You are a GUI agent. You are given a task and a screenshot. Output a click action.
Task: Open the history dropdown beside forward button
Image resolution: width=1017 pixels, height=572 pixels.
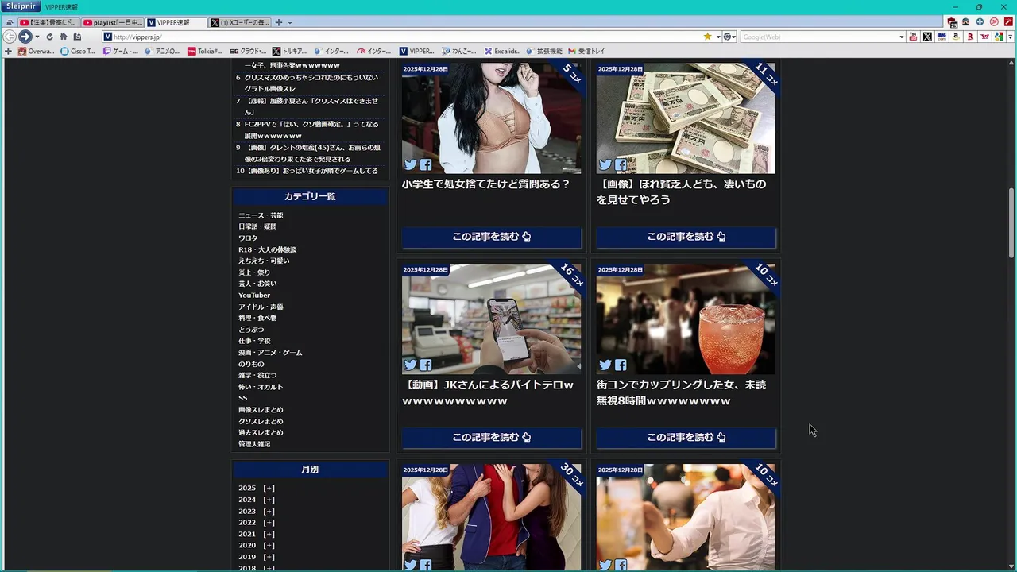pyautogui.click(x=37, y=37)
